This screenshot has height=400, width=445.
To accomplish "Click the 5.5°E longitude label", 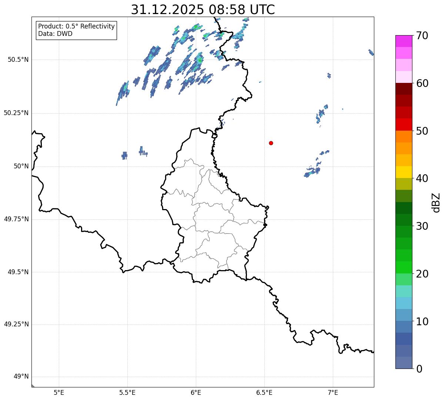I will click(x=127, y=392).
